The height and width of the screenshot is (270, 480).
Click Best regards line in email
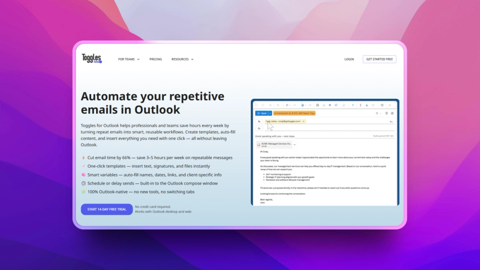266,200
